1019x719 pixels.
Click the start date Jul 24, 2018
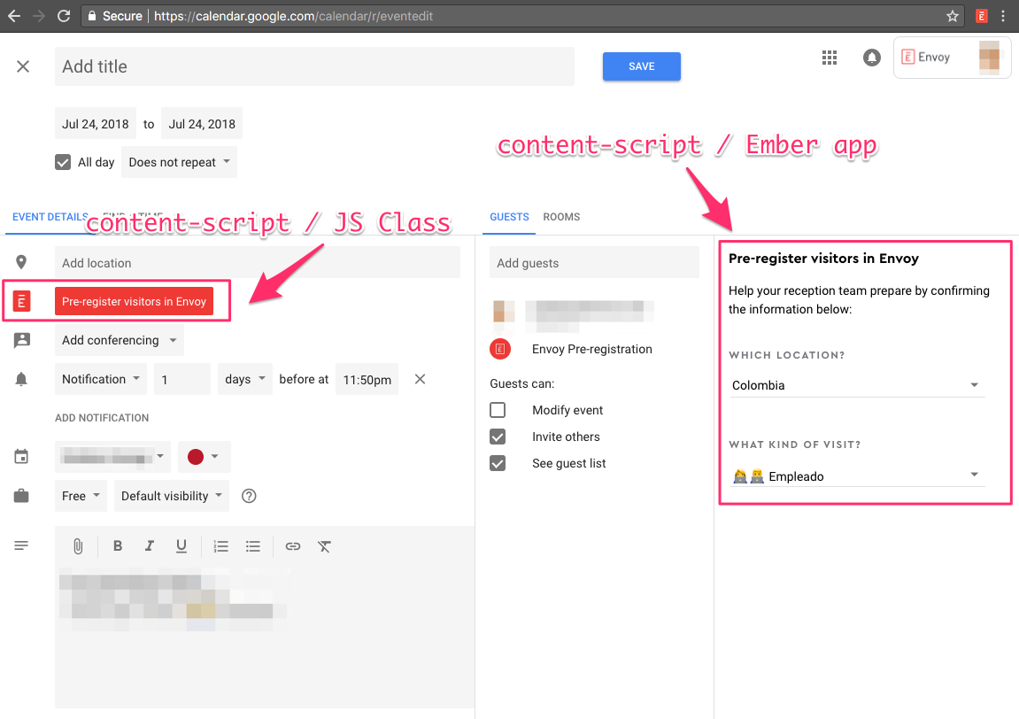96,123
